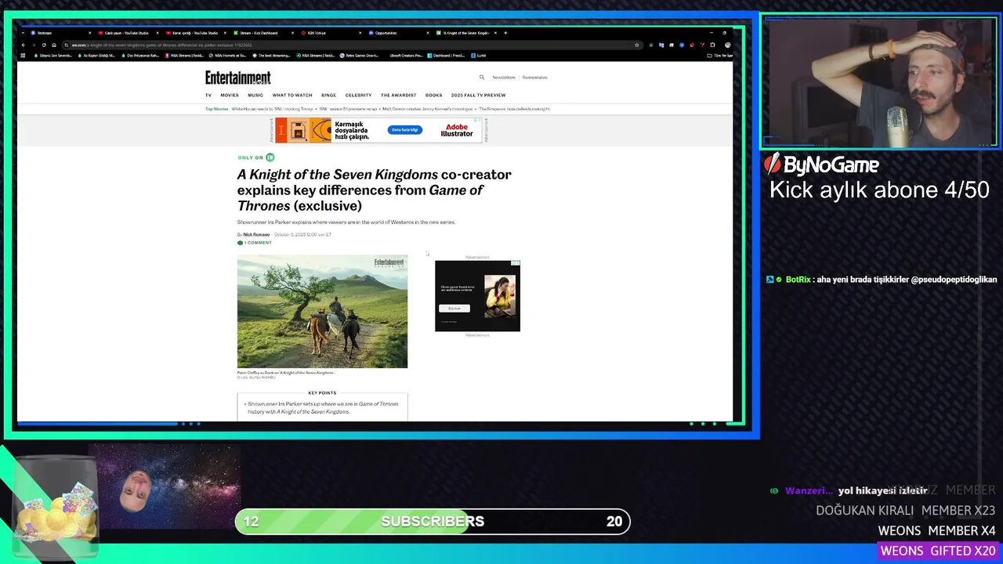Click author name Nick Romano
This screenshot has height=564, width=1003.
coord(256,235)
